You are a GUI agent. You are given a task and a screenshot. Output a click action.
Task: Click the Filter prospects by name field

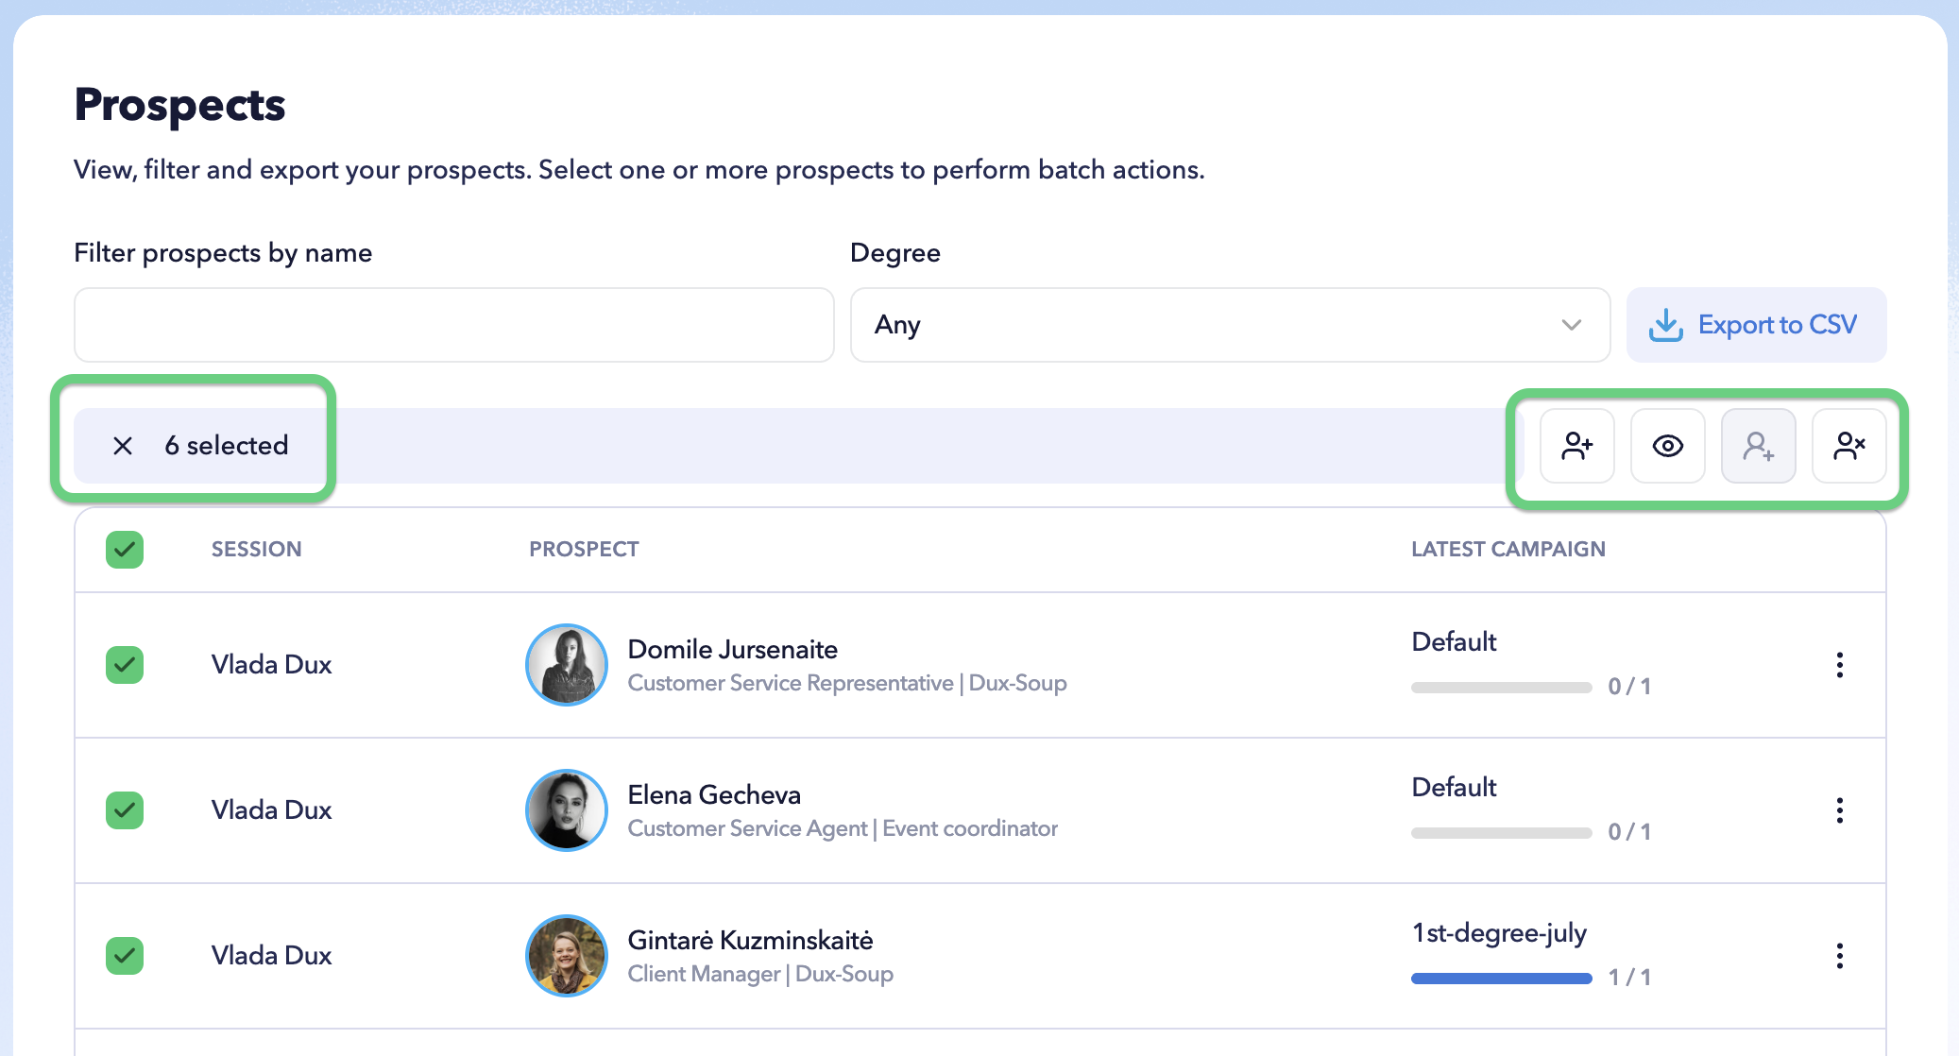454,325
